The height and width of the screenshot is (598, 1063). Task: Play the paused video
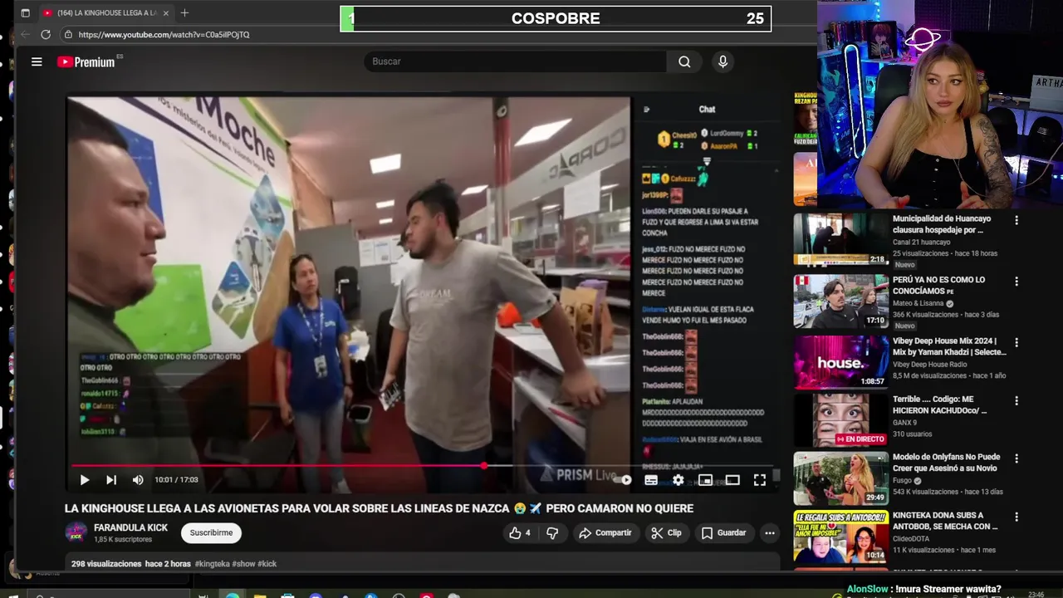[x=84, y=479]
